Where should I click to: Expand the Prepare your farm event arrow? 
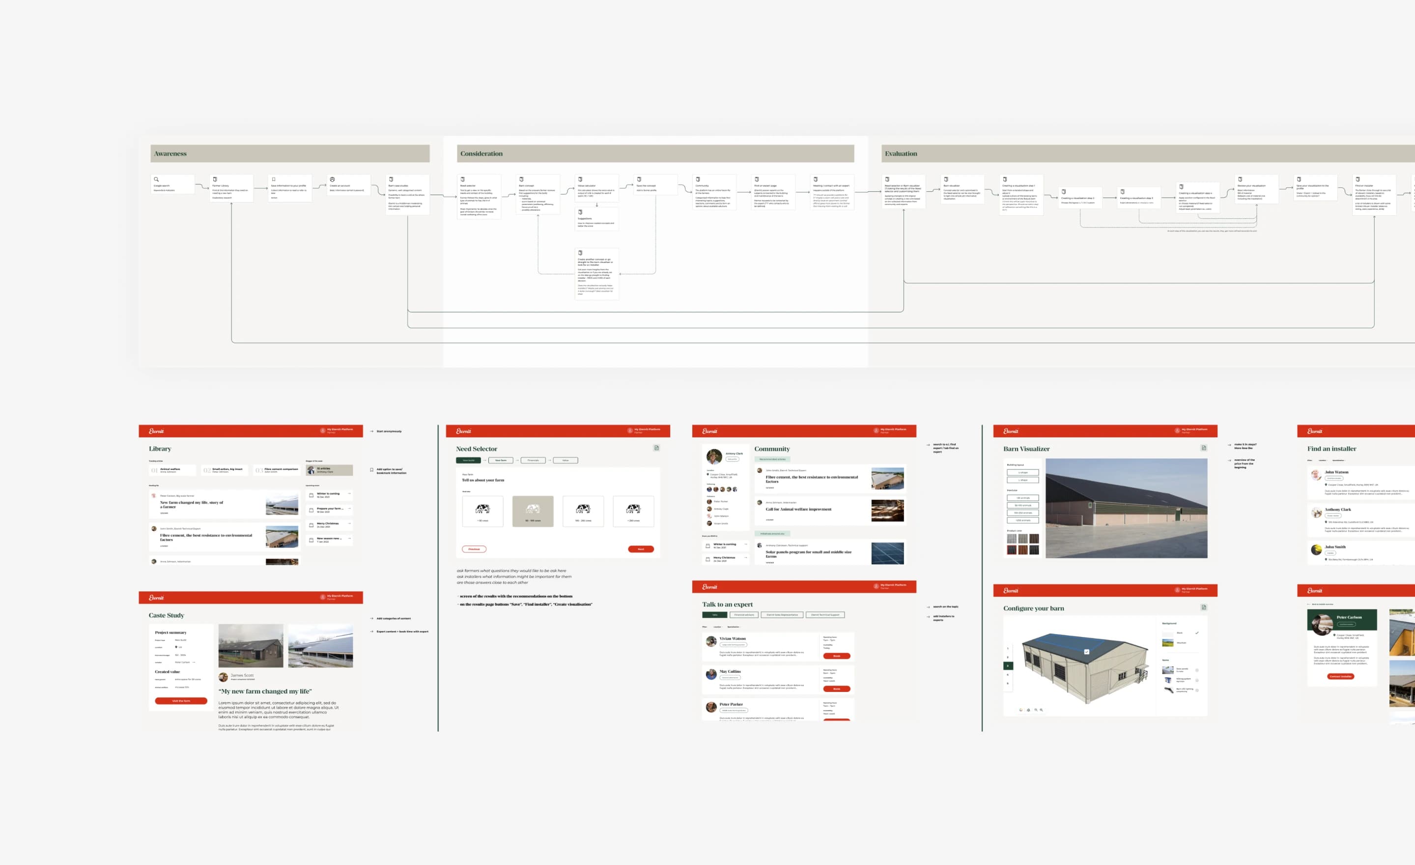tap(349, 509)
